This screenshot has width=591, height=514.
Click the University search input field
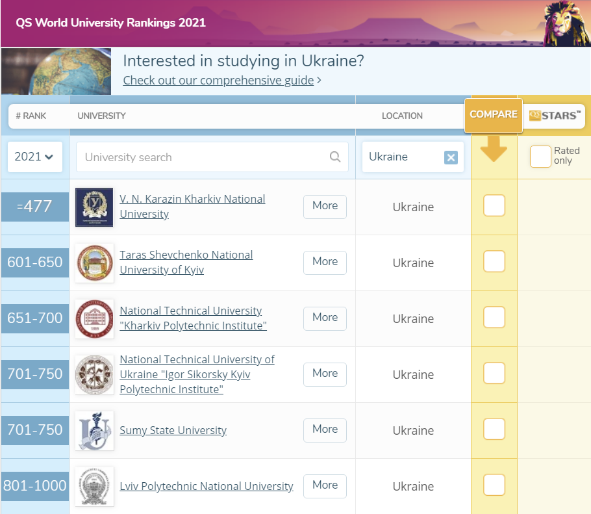(201, 157)
